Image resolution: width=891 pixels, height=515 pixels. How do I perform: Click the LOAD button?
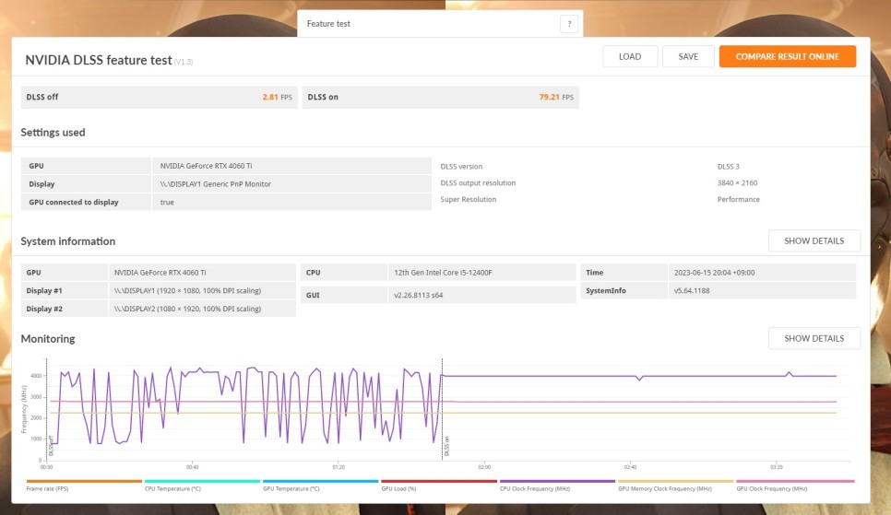click(x=630, y=56)
